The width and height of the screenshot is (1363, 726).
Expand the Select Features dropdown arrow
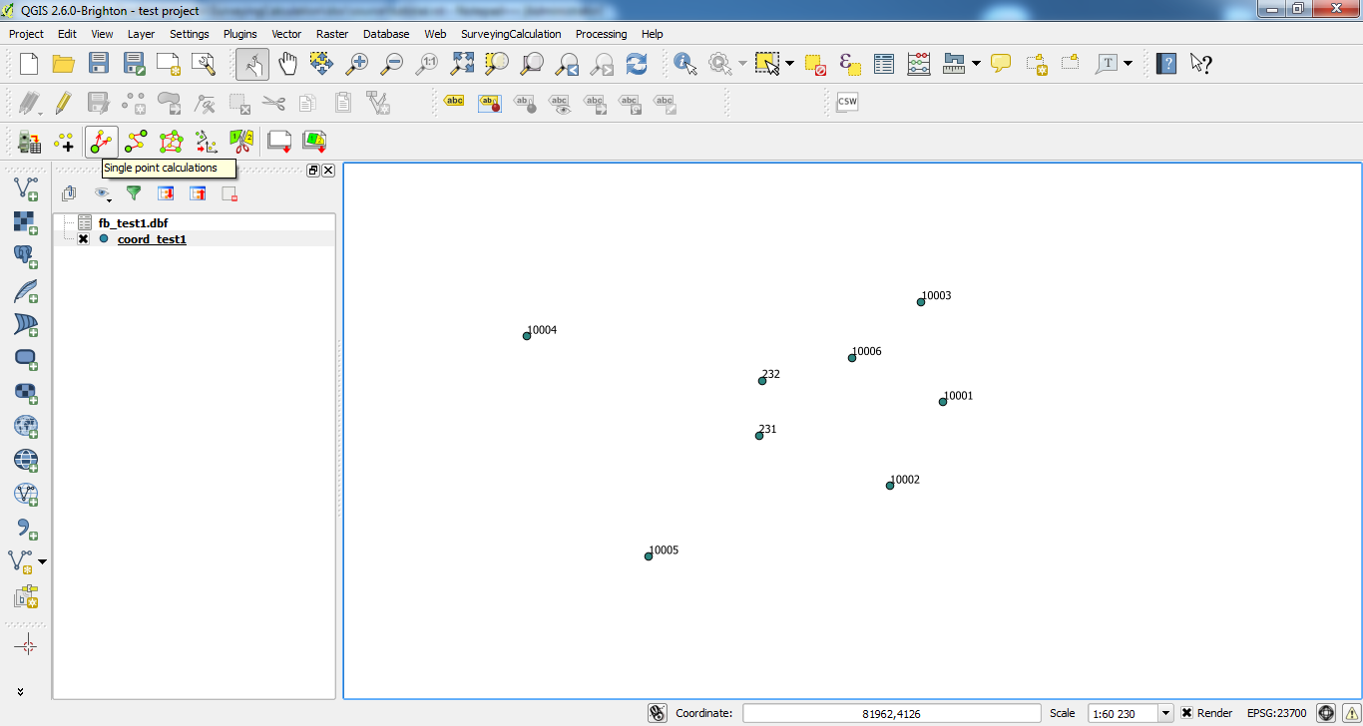tap(789, 64)
